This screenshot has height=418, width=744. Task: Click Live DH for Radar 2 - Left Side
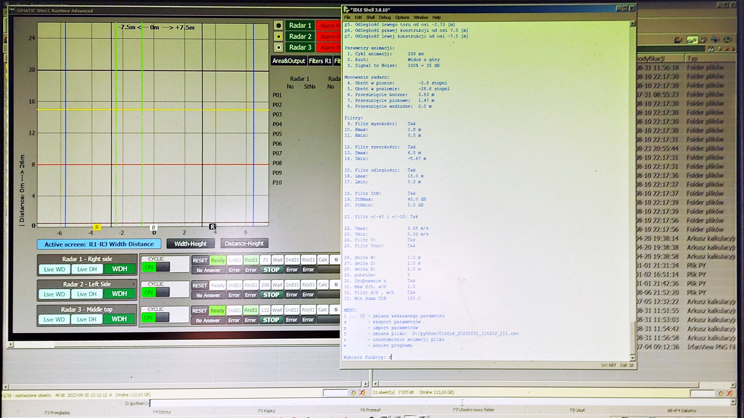click(x=87, y=294)
